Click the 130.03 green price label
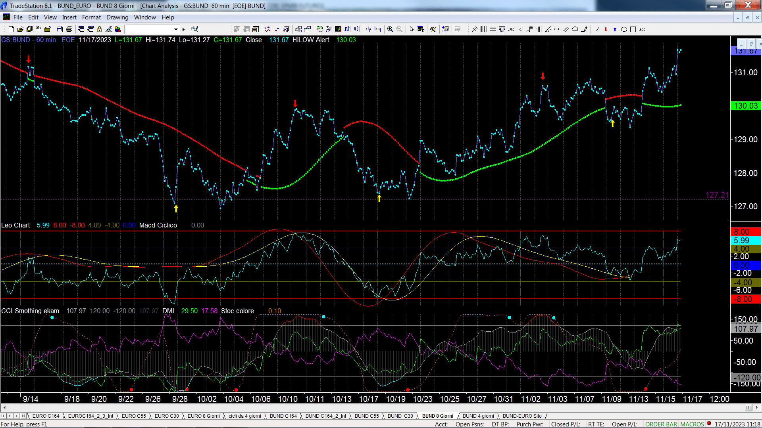This screenshot has width=762, height=428. 746,106
